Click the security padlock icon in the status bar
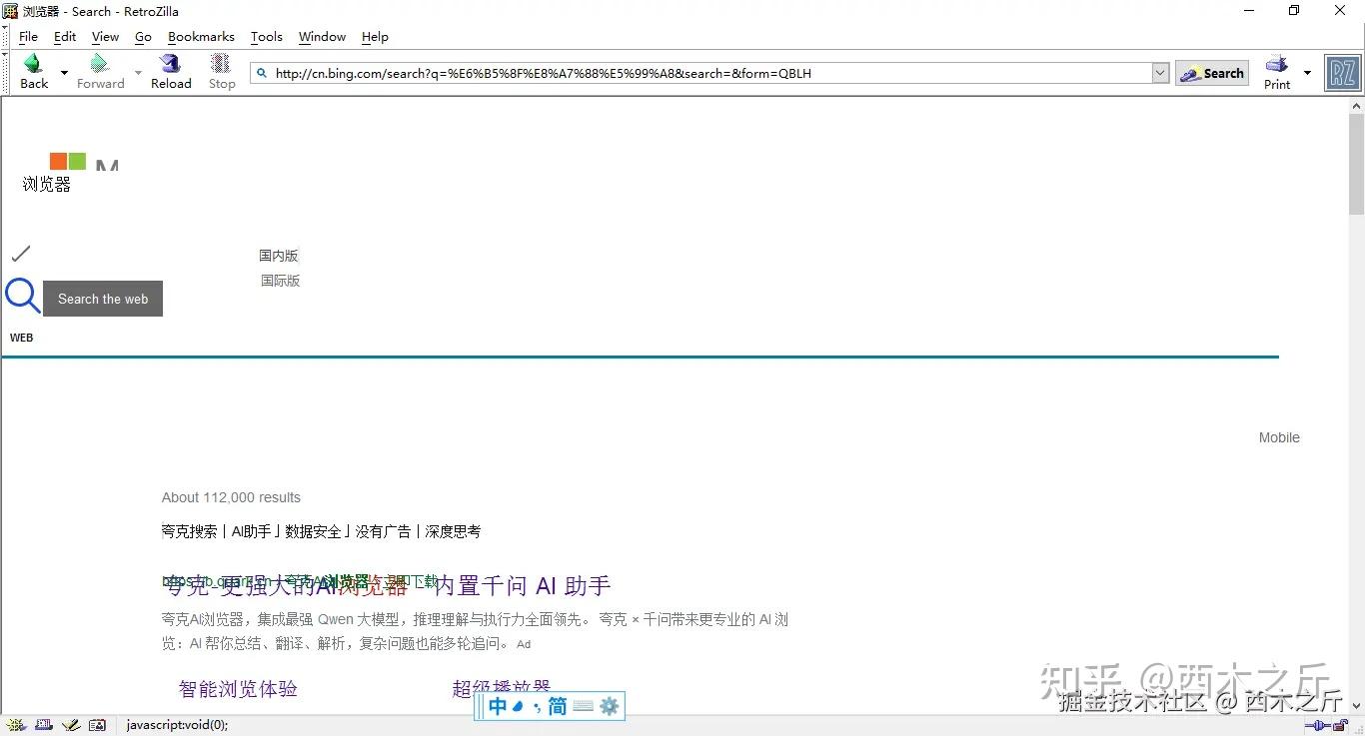Image resolution: width=1365 pixels, height=736 pixels. (1339, 725)
